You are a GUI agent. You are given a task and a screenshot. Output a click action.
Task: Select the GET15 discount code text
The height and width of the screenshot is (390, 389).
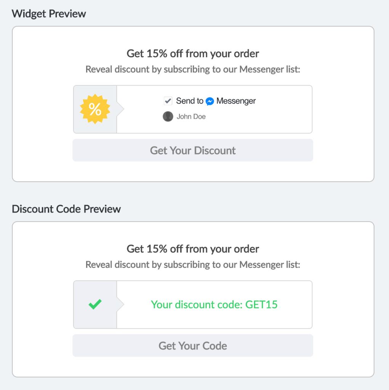(x=261, y=305)
